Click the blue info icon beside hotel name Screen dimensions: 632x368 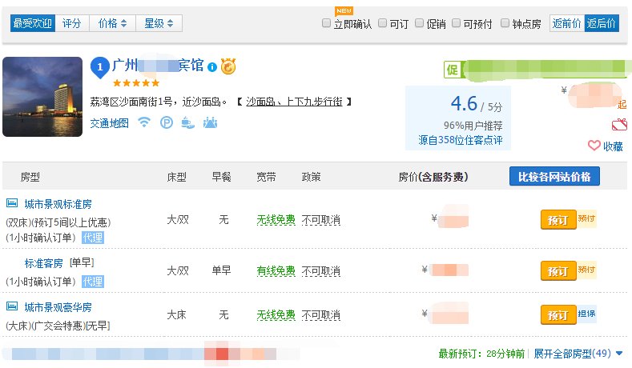(x=212, y=67)
